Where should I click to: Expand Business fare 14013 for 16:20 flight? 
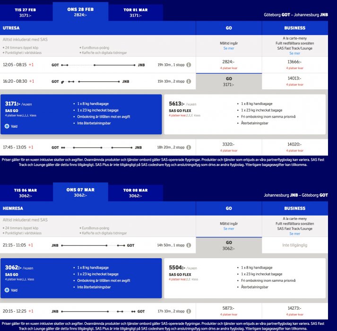point(294,81)
